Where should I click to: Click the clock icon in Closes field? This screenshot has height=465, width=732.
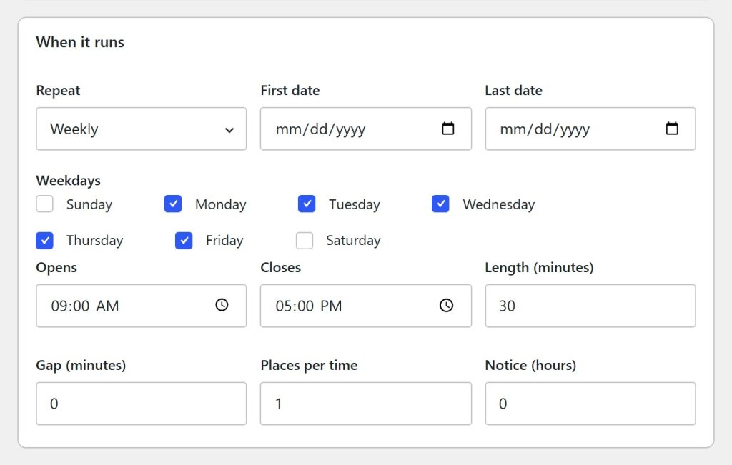(446, 305)
